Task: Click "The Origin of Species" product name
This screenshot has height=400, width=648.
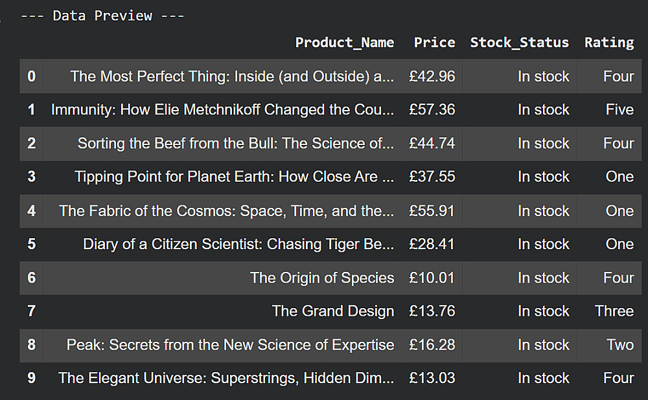Action: point(321,278)
